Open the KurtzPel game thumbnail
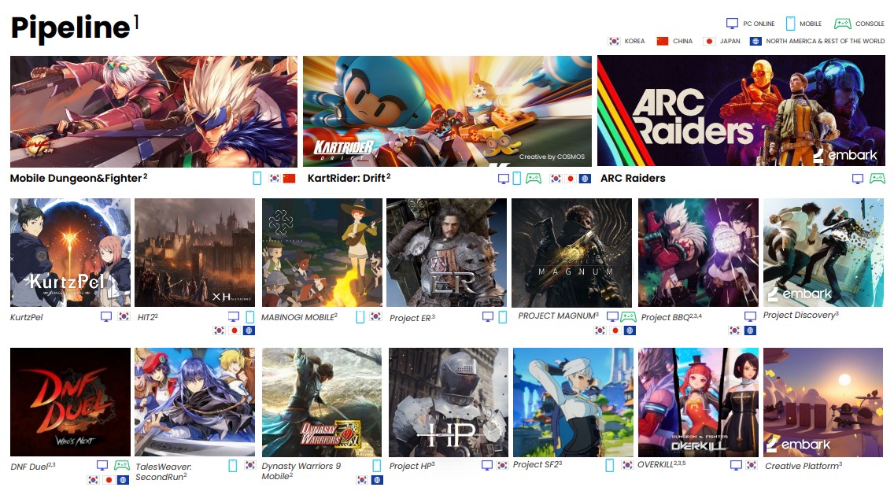The height and width of the screenshot is (491, 894). (x=70, y=253)
